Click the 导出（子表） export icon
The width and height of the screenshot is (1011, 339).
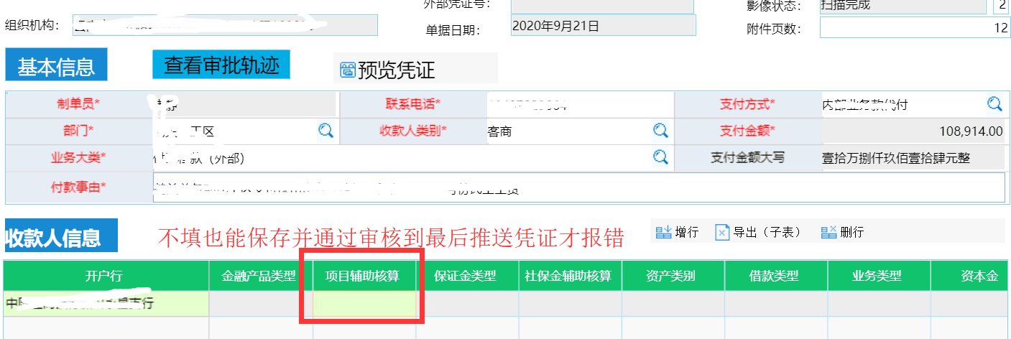point(722,232)
